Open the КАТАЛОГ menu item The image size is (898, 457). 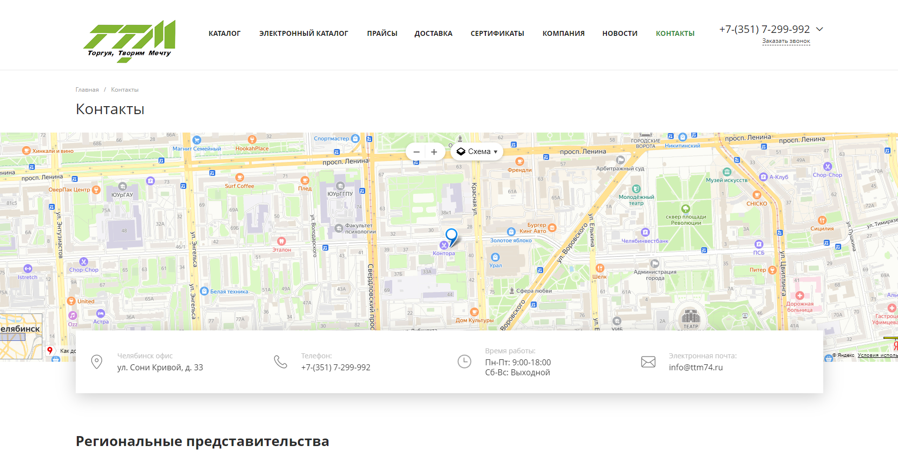tap(224, 33)
